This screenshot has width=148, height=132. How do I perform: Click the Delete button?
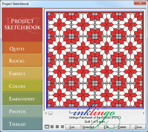tap(122, 127)
